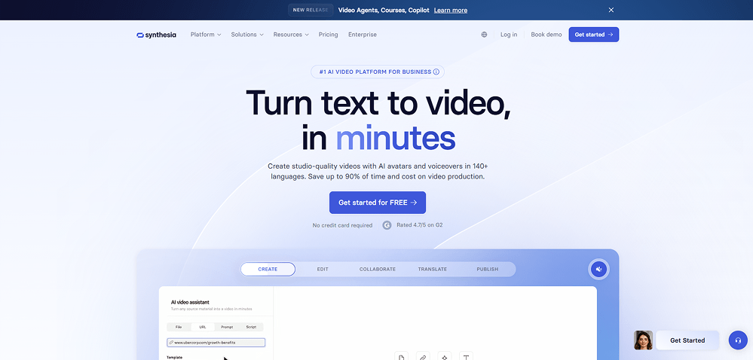Expand the Platform menu
The image size is (753, 360).
(206, 35)
